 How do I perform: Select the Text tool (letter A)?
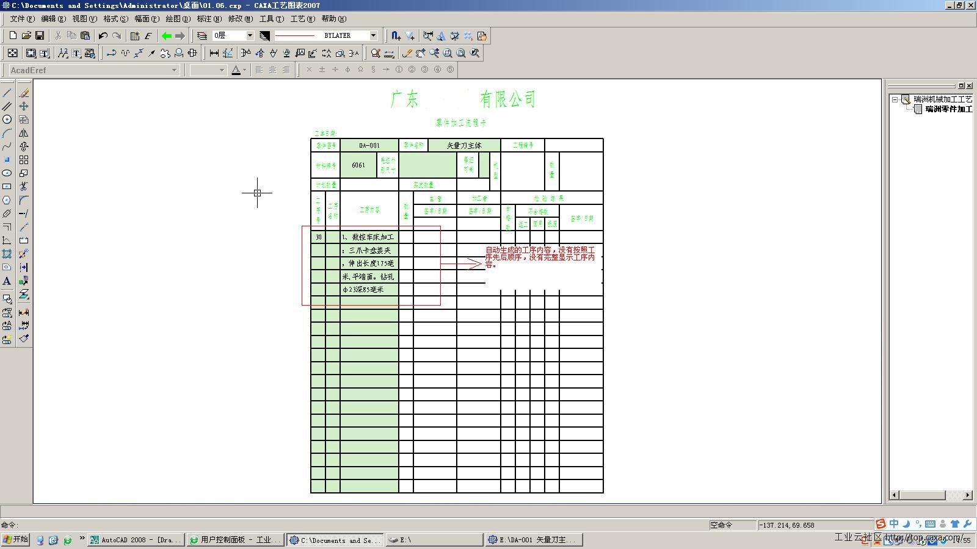tap(7, 281)
